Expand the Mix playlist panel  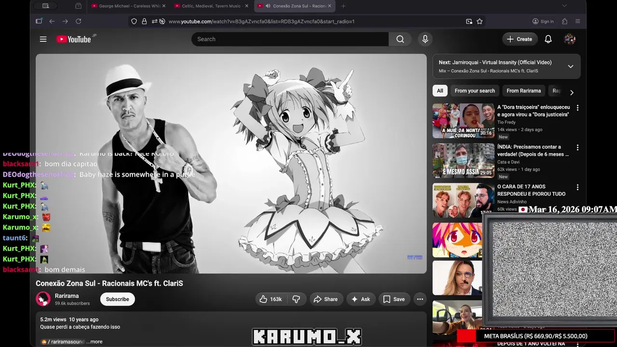570,67
